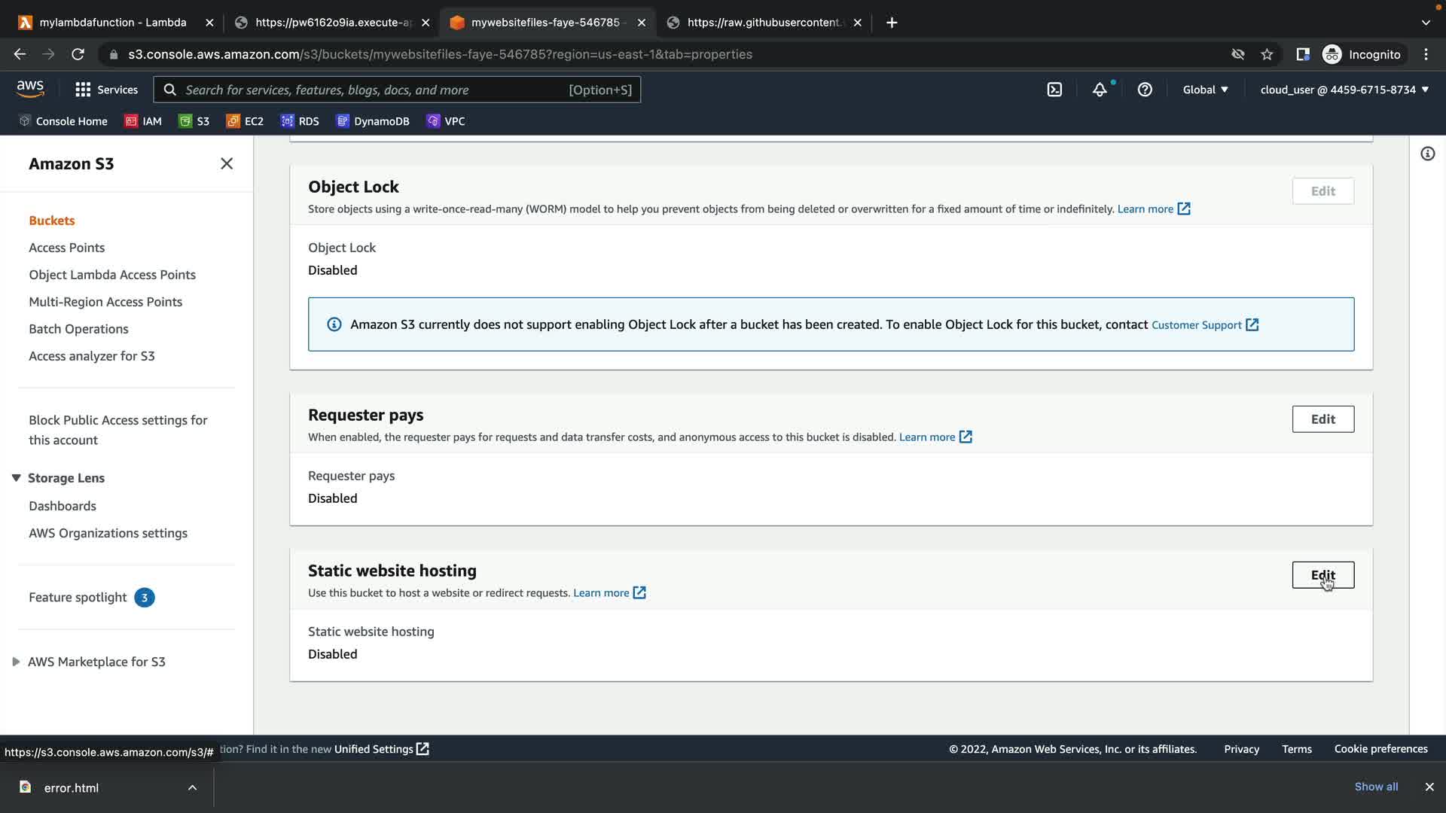The height and width of the screenshot is (813, 1446).
Task: Open the DynamoDB shortcut in favorites bar
Action: [x=373, y=121]
